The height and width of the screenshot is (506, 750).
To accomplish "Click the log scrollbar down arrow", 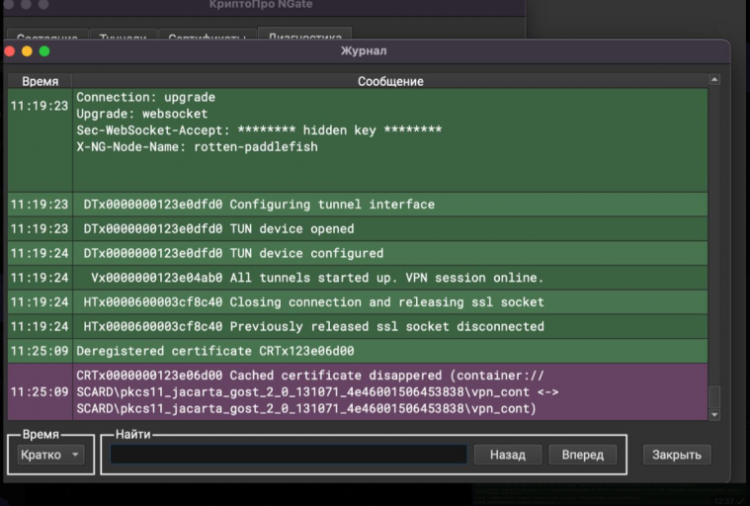I will click(x=714, y=415).
